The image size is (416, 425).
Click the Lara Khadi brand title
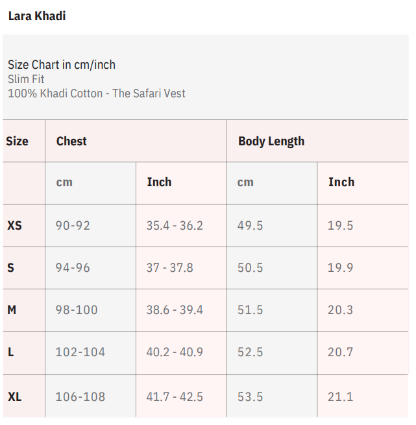pos(37,16)
